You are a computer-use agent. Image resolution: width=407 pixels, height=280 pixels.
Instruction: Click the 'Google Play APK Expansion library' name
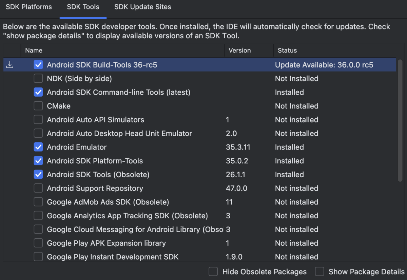click(106, 243)
